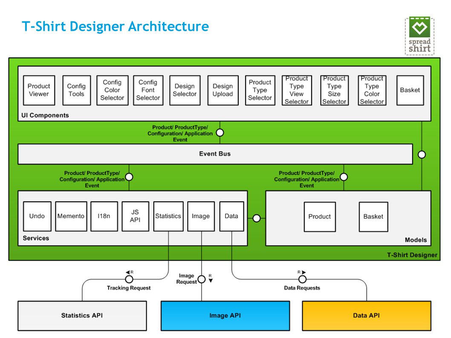Click the Tracking Request label

[129, 288]
